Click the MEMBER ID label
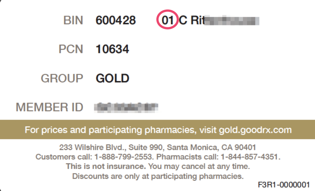The width and height of the screenshot is (315, 191). (x=50, y=107)
